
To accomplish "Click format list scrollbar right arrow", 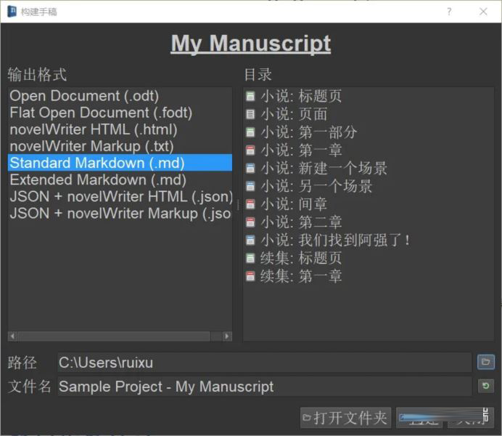I will pyautogui.click(x=227, y=336).
